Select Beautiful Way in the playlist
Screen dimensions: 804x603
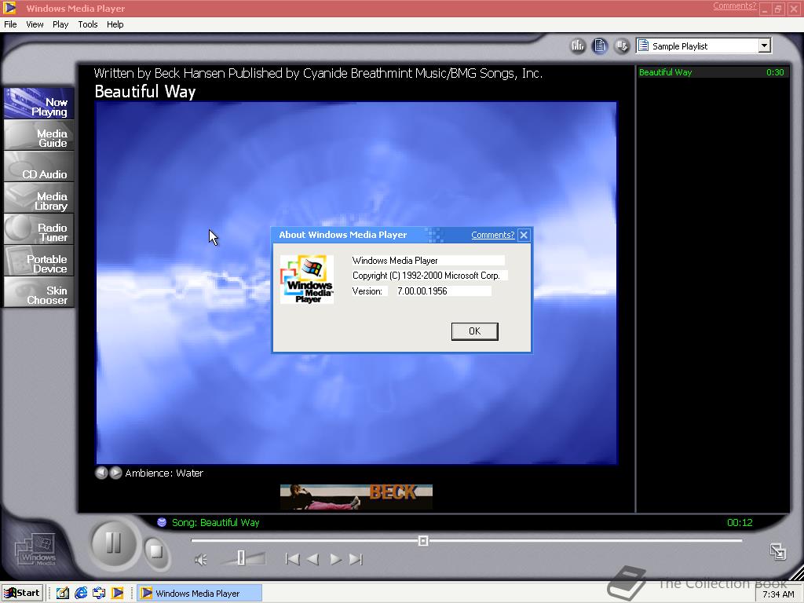[x=712, y=72]
